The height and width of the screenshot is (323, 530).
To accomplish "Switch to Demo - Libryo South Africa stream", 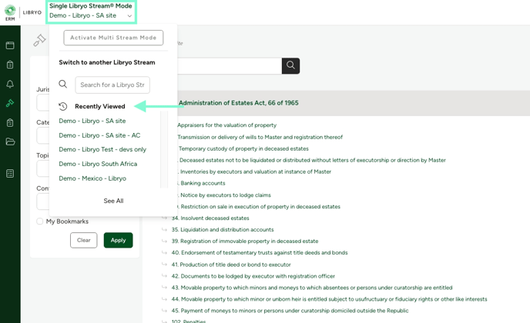I will click(x=98, y=164).
